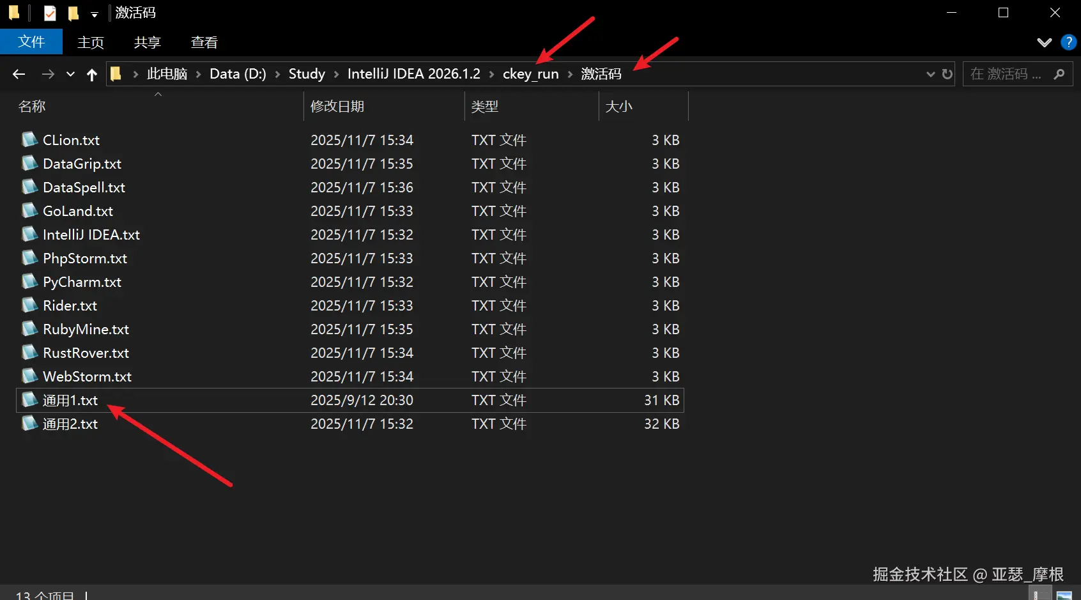
Task: Switch to the 共享 ribbon tab
Action: (147, 42)
